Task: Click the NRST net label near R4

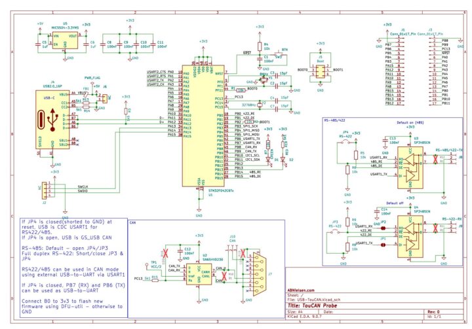Action: coord(247,53)
